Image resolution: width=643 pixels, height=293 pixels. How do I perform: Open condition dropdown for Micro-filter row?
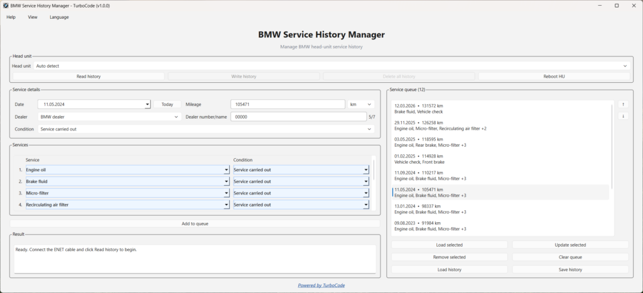[366, 193]
